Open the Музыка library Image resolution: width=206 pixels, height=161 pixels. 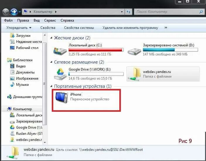[22, 85]
